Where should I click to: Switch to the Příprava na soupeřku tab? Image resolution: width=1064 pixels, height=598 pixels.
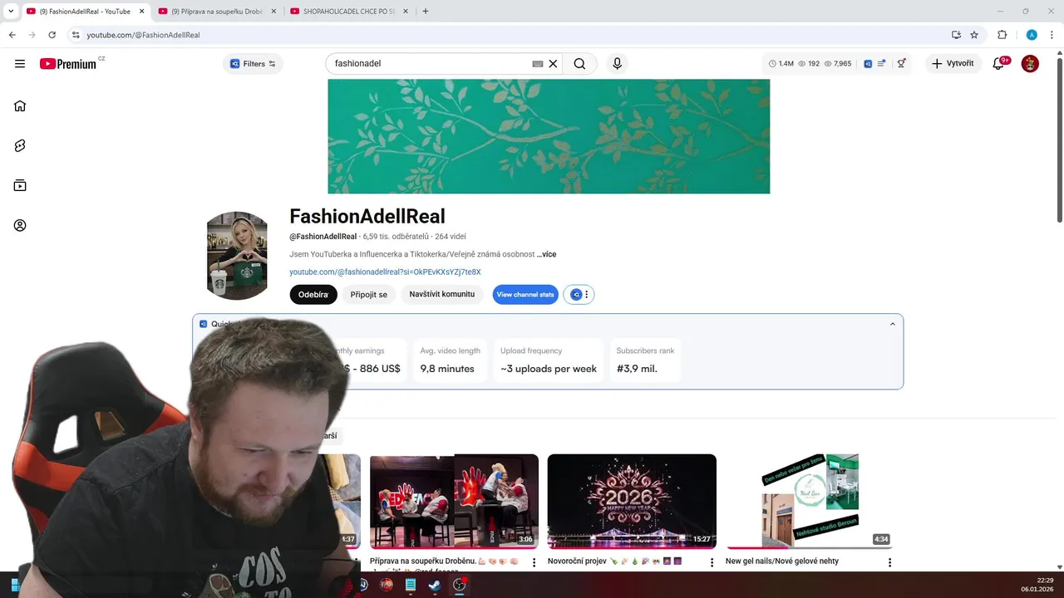point(218,12)
